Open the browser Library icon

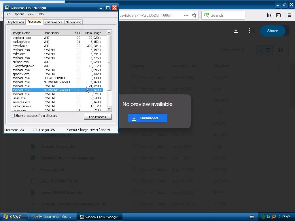coord(269,16)
